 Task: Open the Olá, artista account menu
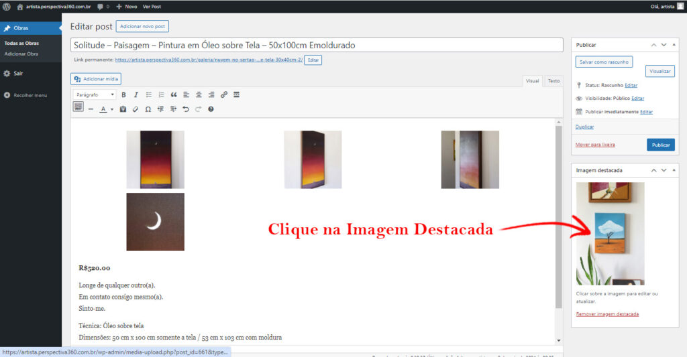pyautogui.click(x=666, y=7)
